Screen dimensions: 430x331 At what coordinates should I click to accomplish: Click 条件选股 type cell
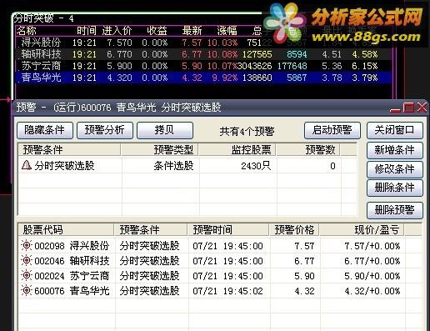click(173, 166)
